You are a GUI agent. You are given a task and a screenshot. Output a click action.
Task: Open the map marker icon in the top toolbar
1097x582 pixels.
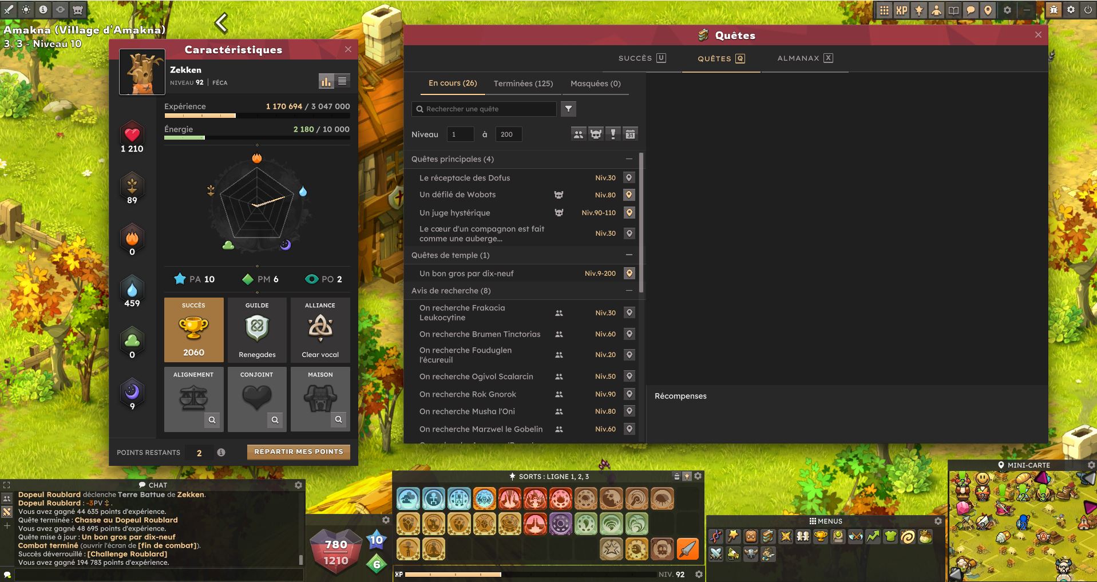click(988, 10)
